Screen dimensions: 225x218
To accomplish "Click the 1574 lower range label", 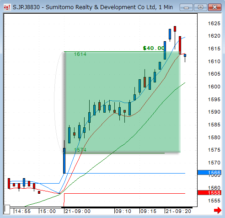I will pos(80,150).
